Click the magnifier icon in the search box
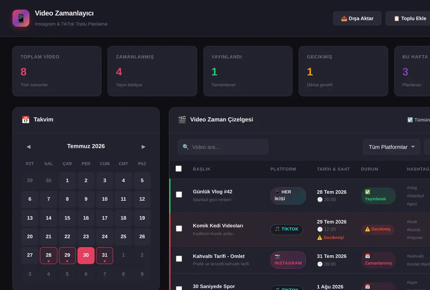This screenshot has height=290, width=430. (x=186, y=147)
